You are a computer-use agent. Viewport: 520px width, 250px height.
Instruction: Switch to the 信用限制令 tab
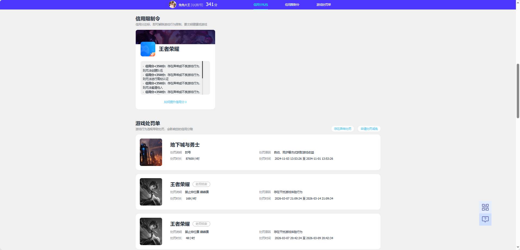click(292, 5)
